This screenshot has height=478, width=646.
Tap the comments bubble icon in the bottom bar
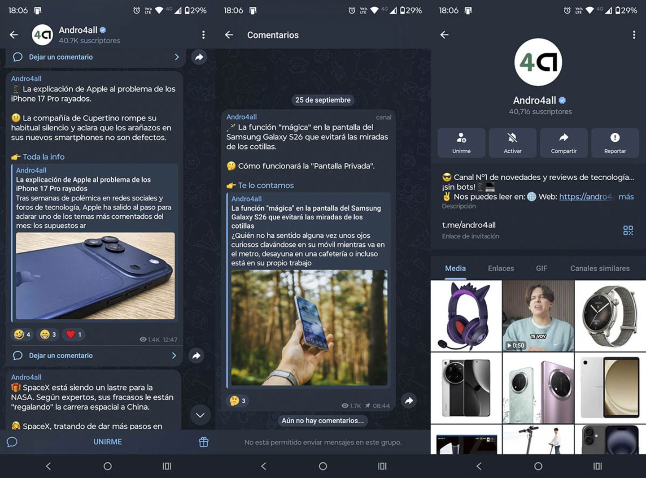(12, 442)
